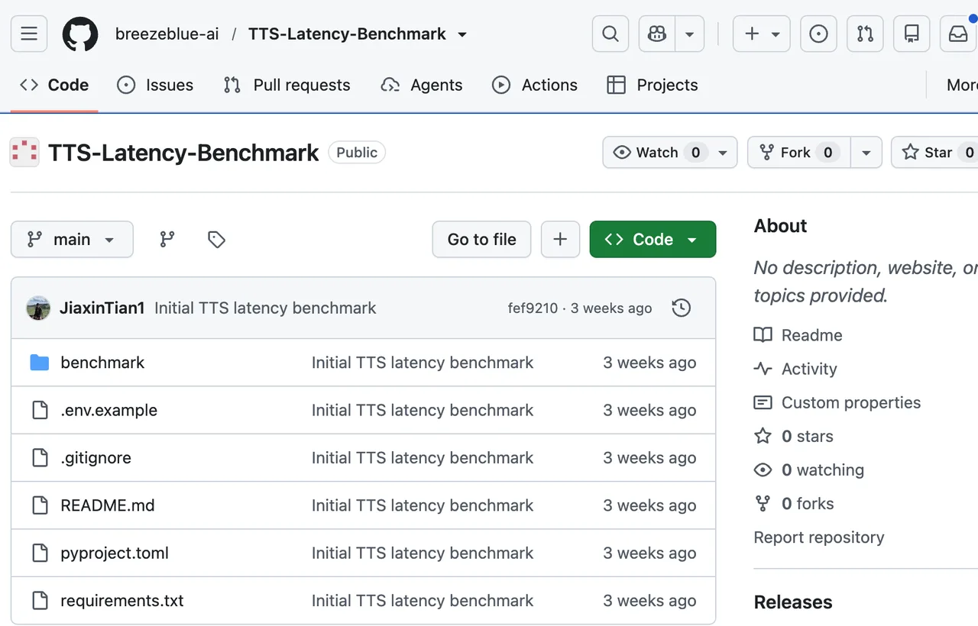This screenshot has width=978, height=626.
Task: Open the benchmark folder
Action: tap(102, 363)
